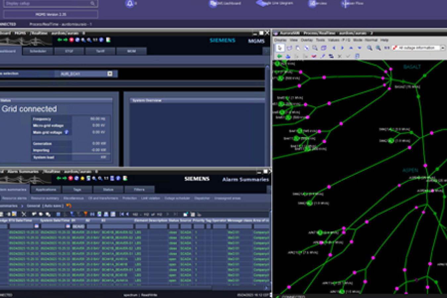Click the green back arrow in diagram second toolbar row

[279, 56]
